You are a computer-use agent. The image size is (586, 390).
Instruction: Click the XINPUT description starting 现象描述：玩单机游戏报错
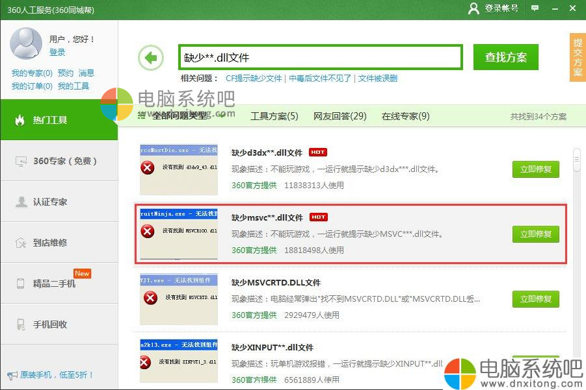tap(338, 363)
